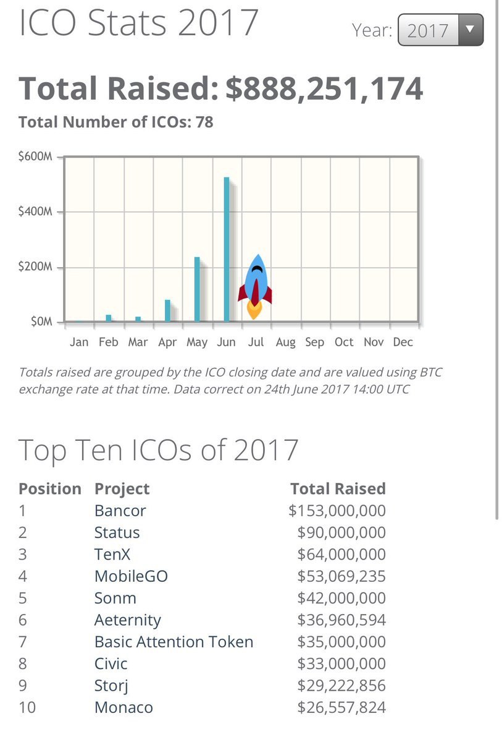Open the Aeternity project link
The image size is (502, 742).
(128, 620)
